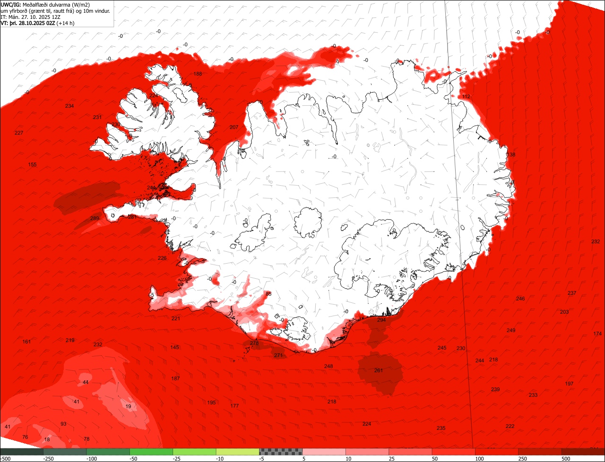Click the '-250' legend tick label
Image resolution: width=605 pixels, height=462 pixels.
(48, 459)
